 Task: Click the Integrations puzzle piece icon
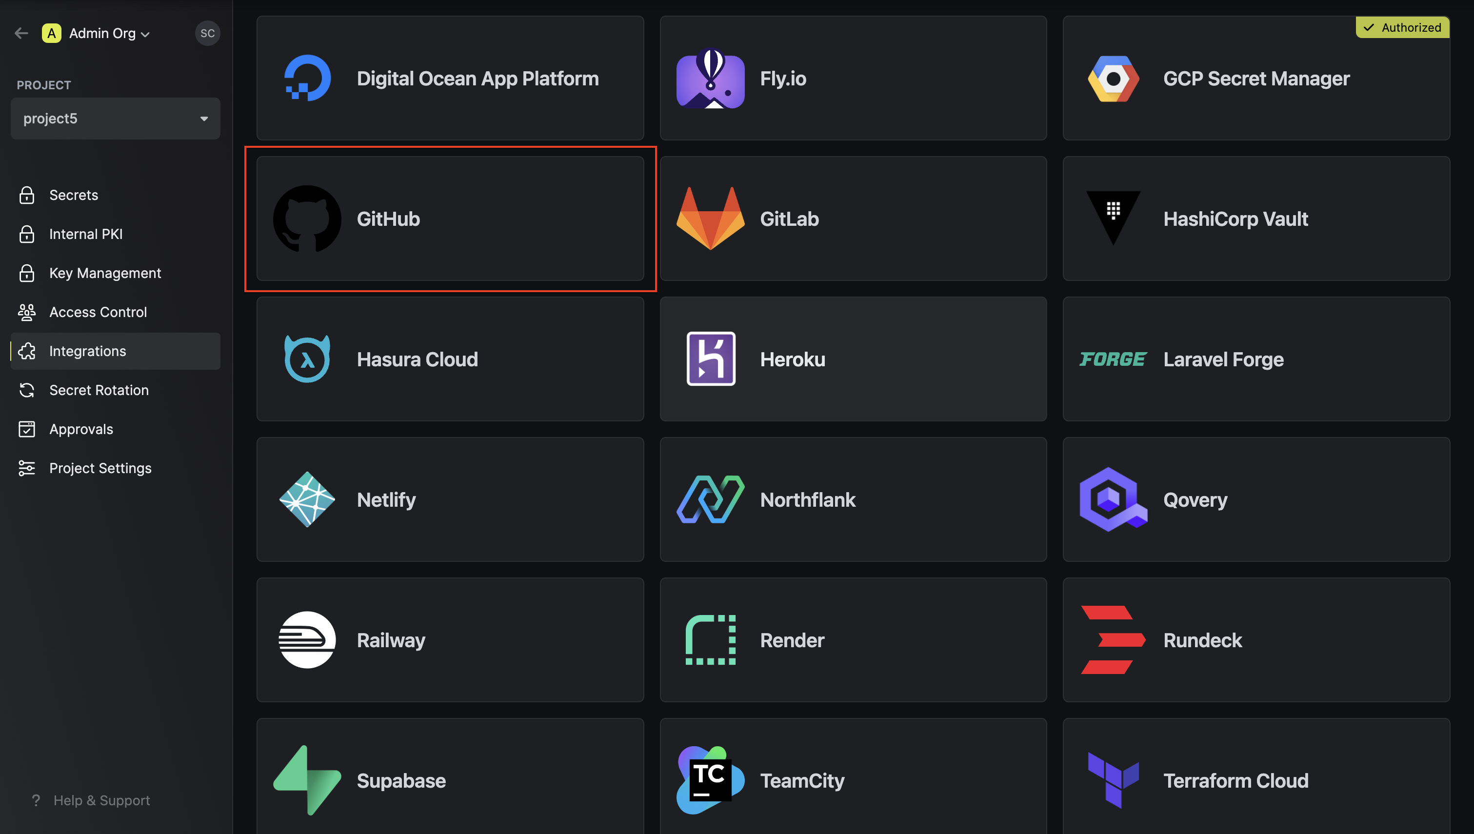[27, 351]
